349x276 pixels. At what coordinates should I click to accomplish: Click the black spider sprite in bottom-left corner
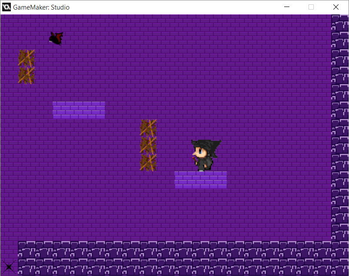tap(9, 267)
